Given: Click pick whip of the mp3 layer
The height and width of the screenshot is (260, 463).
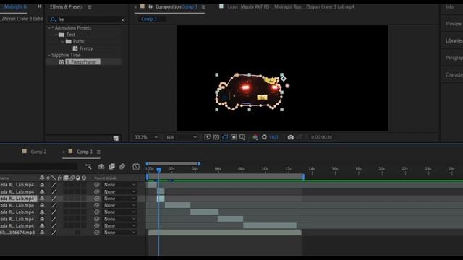Looking at the screenshot, I should coord(96,233).
